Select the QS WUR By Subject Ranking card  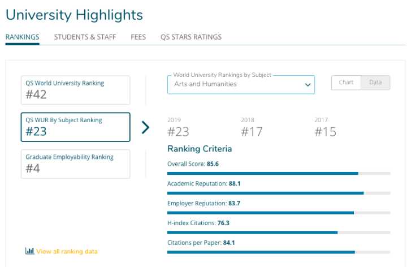[76, 127]
